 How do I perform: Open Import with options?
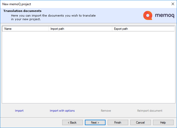click(x=62, y=111)
